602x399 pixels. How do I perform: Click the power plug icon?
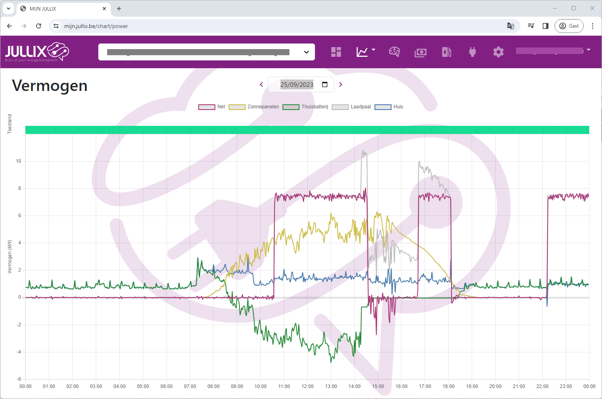[x=472, y=52]
